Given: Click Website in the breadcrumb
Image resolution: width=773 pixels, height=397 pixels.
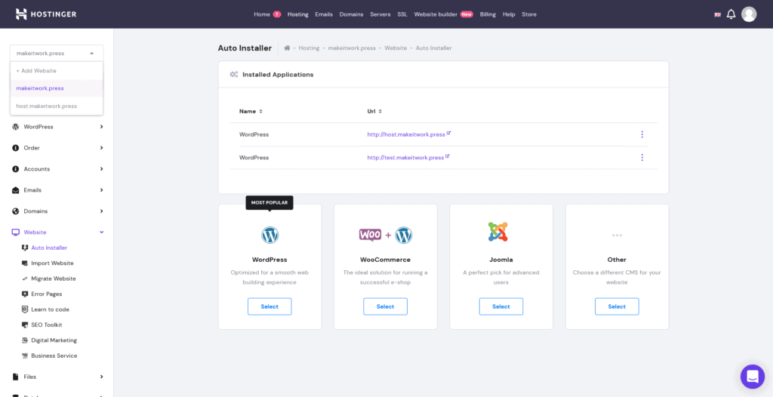Looking at the screenshot, I should click(x=396, y=48).
